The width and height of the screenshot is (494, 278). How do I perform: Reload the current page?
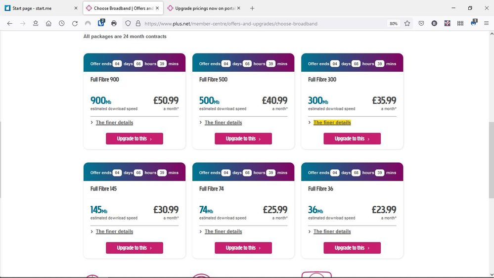click(75, 23)
